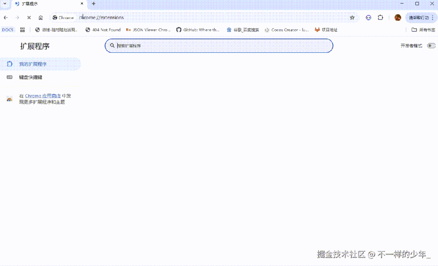Open 键盘快捷键 keyboard shortcuts page
438x266 pixels.
(30, 77)
